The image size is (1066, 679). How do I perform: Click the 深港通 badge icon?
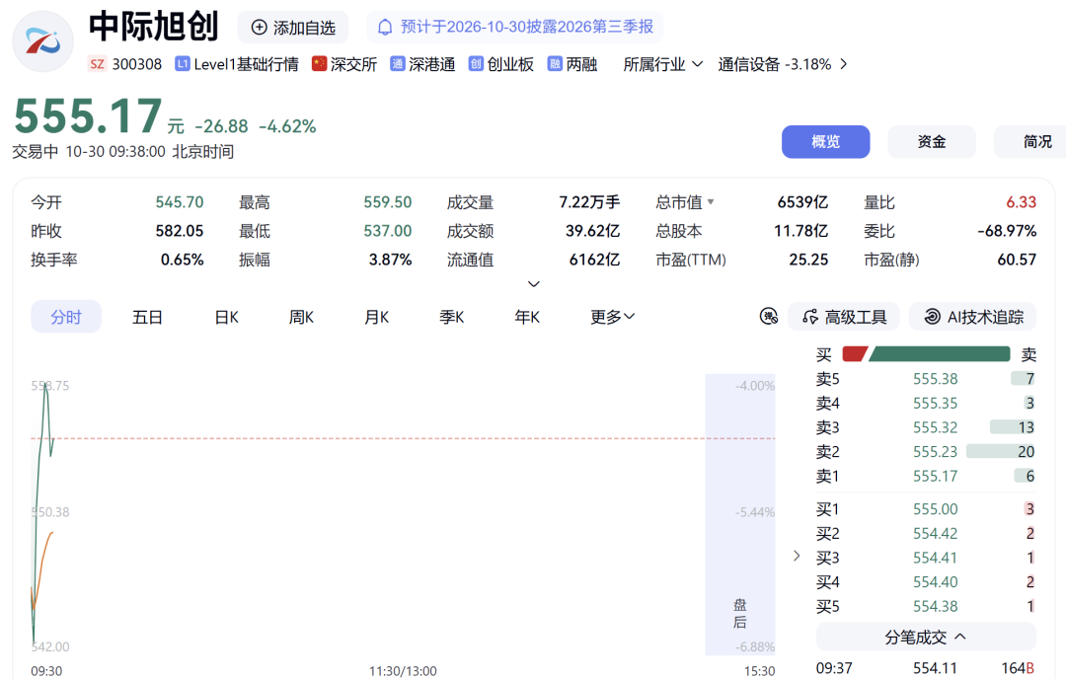click(397, 64)
